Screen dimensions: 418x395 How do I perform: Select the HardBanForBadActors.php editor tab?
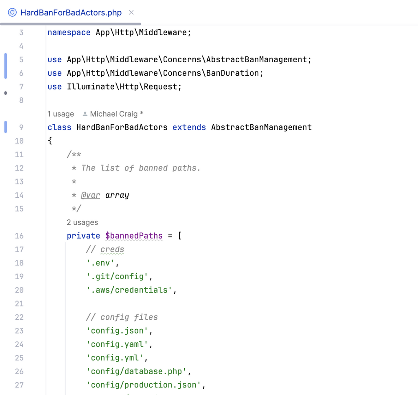click(x=71, y=13)
